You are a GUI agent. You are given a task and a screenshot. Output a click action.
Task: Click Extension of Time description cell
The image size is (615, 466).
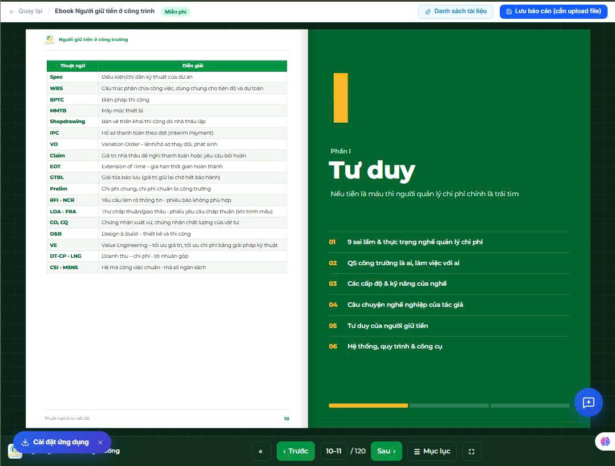(193, 167)
